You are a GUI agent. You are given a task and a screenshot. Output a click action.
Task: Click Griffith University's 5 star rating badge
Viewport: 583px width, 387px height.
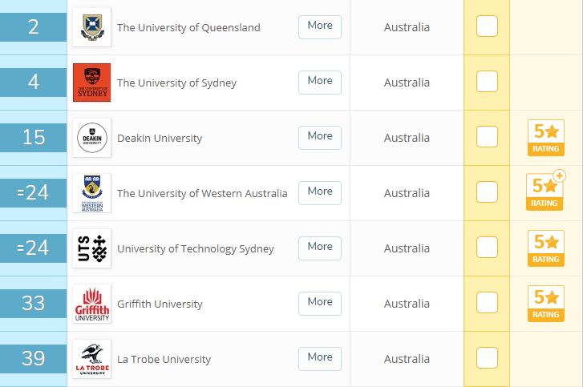coord(546,304)
